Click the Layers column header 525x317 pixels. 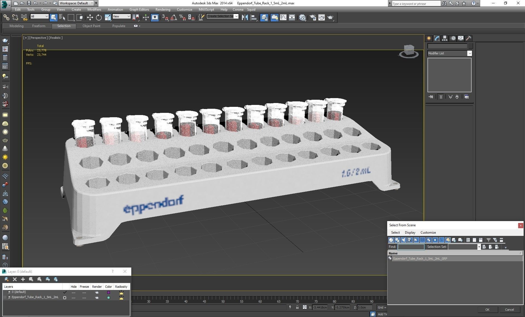click(x=32, y=287)
